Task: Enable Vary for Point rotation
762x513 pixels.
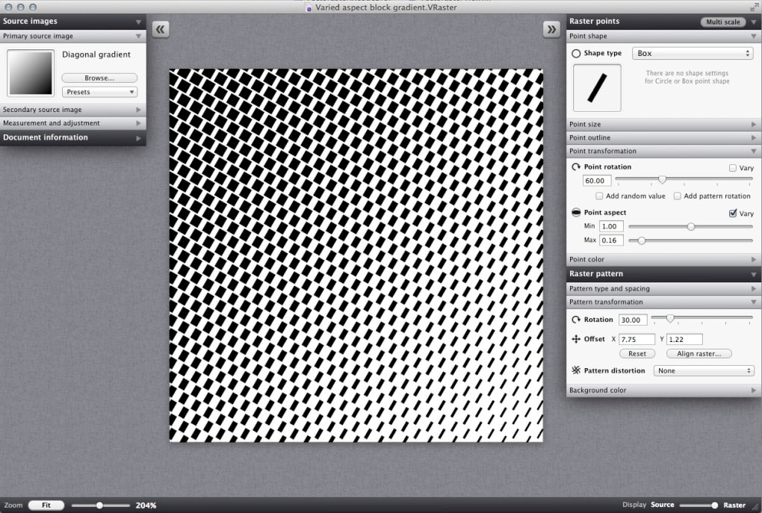Action: pyautogui.click(x=732, y=168)
